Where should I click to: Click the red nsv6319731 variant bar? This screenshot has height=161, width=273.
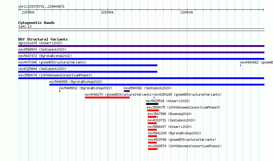pos(152,123)
